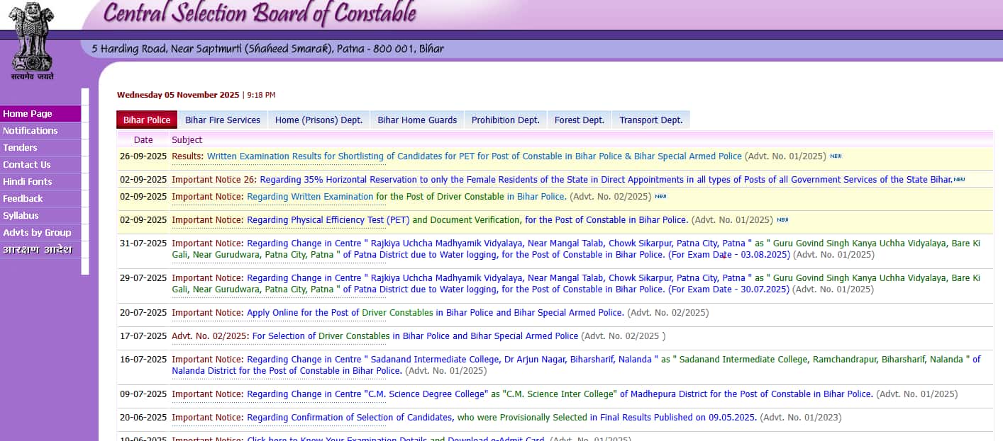Select the Transport Dept. tab
1003x441 pixels.
click(x=650, y=120)
